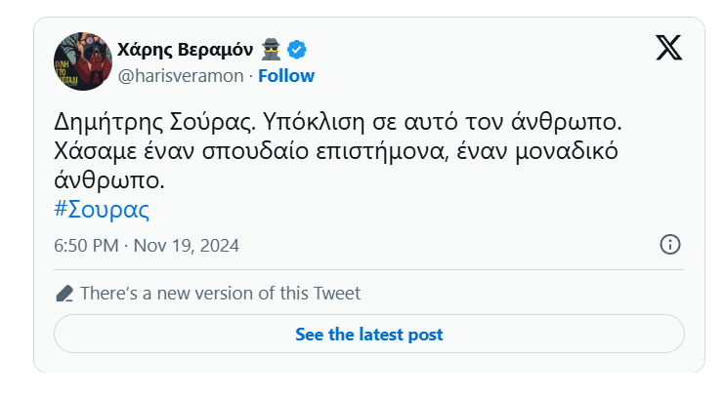Click the Nov 19, 2024 date
The width and height of the screenshot is (725, 396).
[x=186, y=245]
